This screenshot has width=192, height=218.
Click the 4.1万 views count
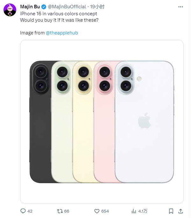(x=143, y=211)
